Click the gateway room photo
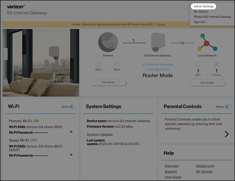This screenshot has height=181, width=235. pos(41,63)
